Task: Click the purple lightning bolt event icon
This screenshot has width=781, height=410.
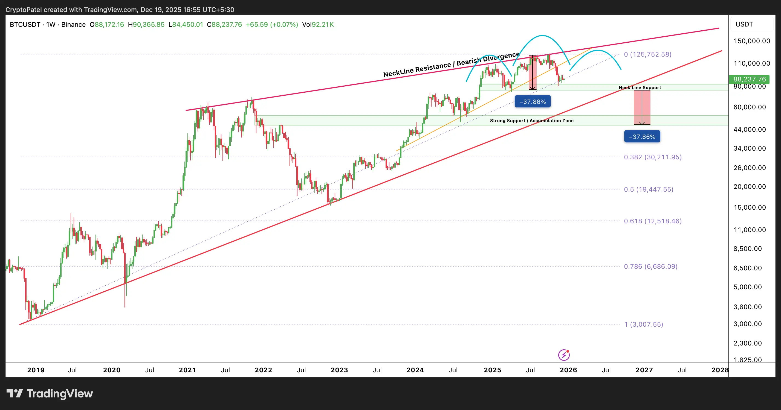Action: [x=564, y=355]
